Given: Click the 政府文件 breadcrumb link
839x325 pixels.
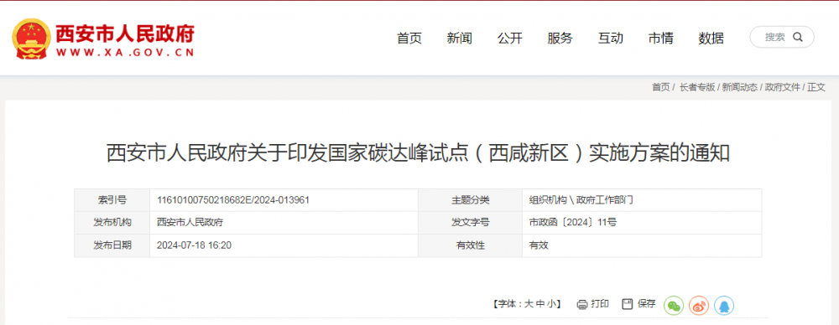Looking at the screenshot, I should coord(782,87).
